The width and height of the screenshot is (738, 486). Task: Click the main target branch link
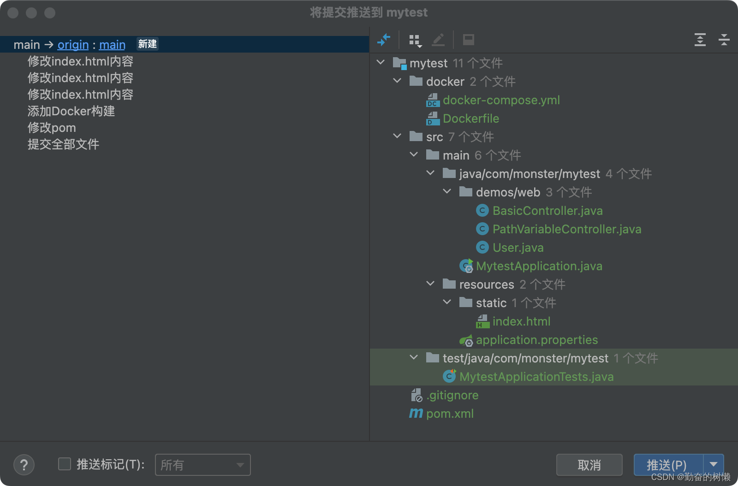(112, 45)
